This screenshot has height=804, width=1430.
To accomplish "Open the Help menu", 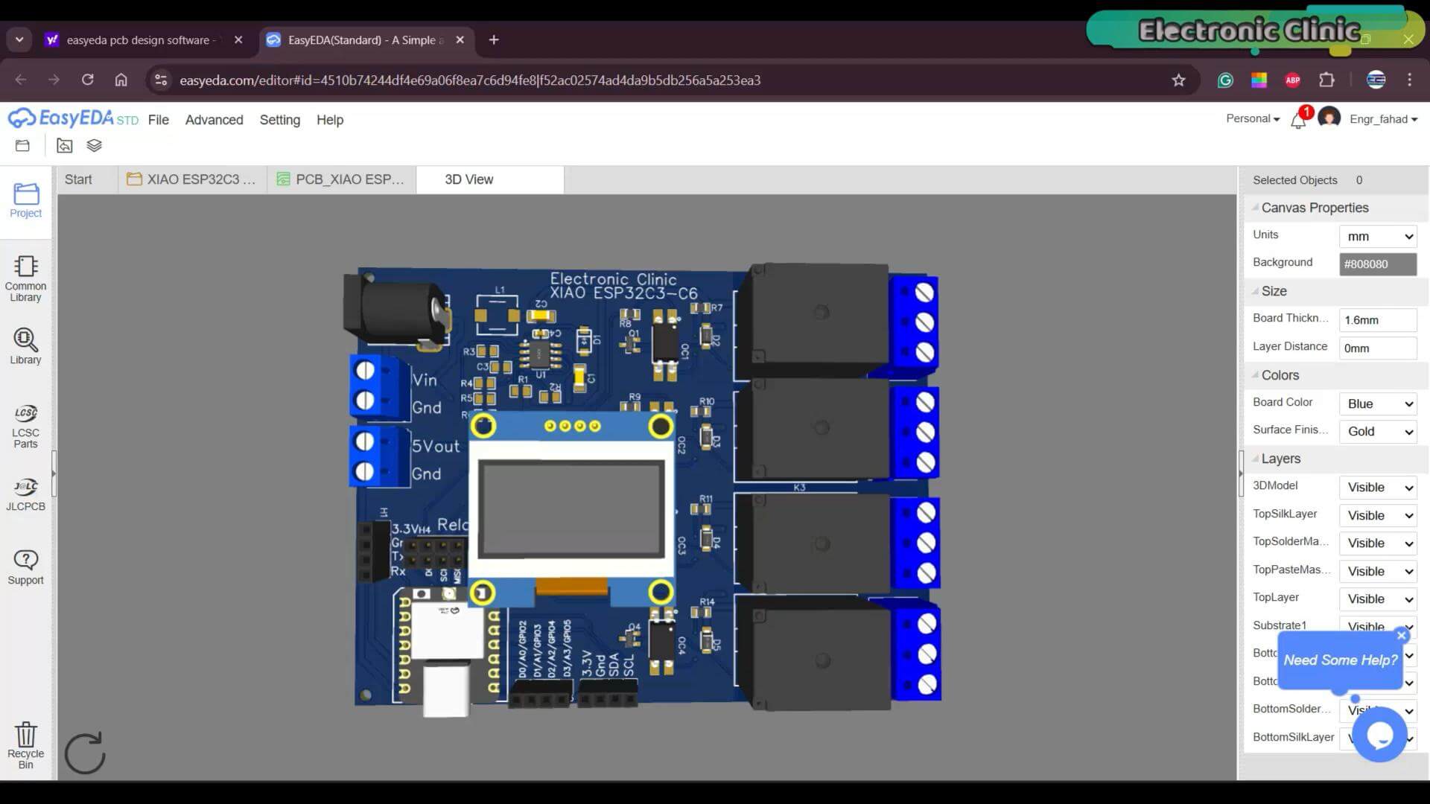I will [x=330, y=120].
